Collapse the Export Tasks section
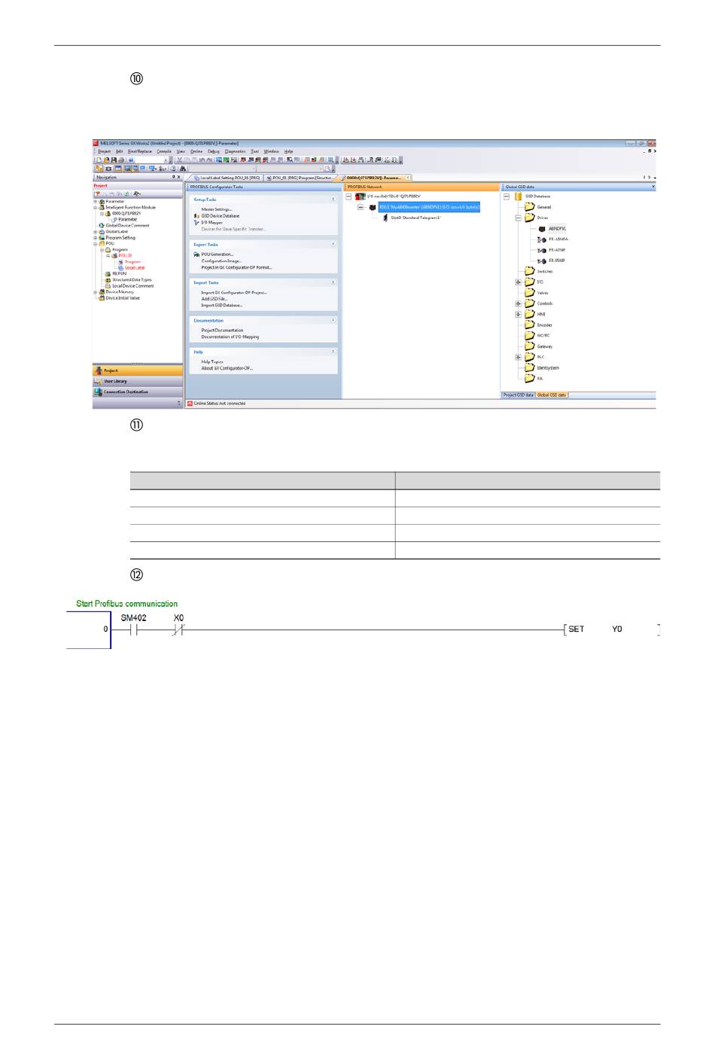The height and width of the screenshot is (1045, 715). click(333, 244)
